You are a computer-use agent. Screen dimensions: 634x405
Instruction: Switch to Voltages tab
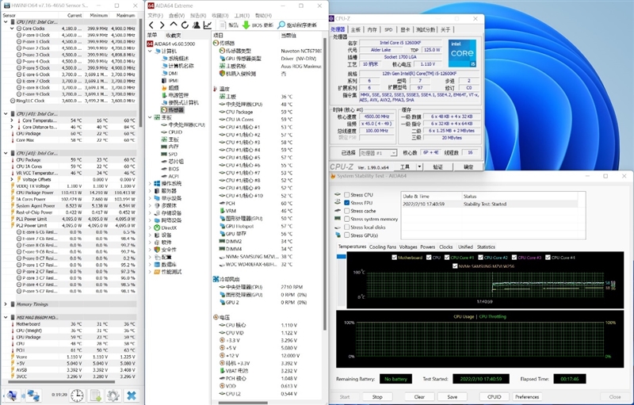click(408, 247)
